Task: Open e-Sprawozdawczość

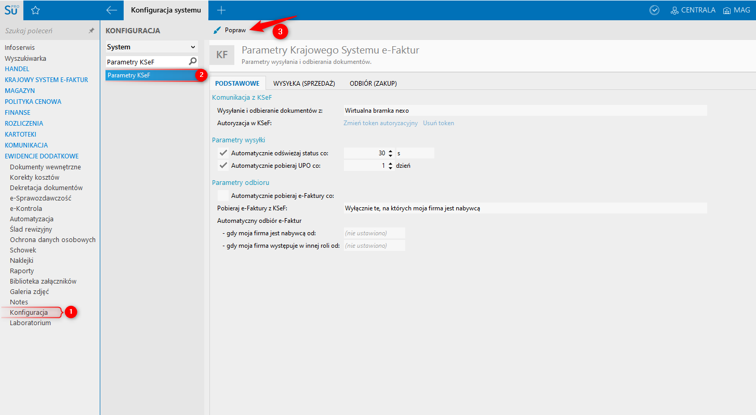Action: click(x=41, y=198)
